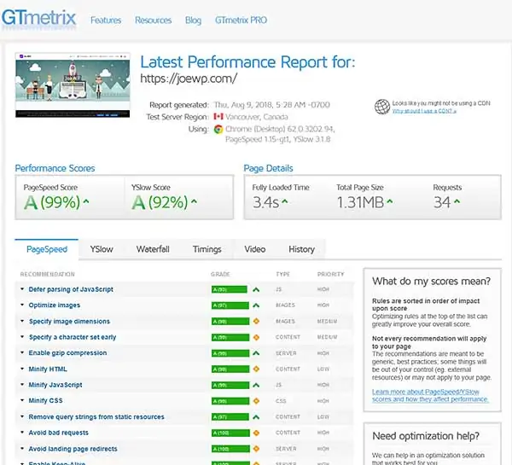The height and width of the screenshot is (465, 512).
Task: Expand Specify a character set early arrow
Action: 22,337
